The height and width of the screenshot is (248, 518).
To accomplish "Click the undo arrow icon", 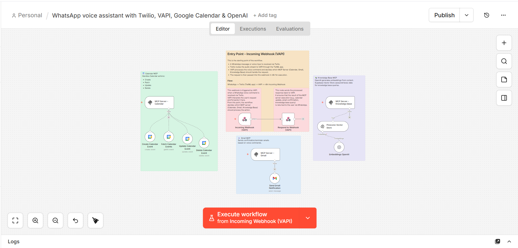I will [x=75, y=220].
